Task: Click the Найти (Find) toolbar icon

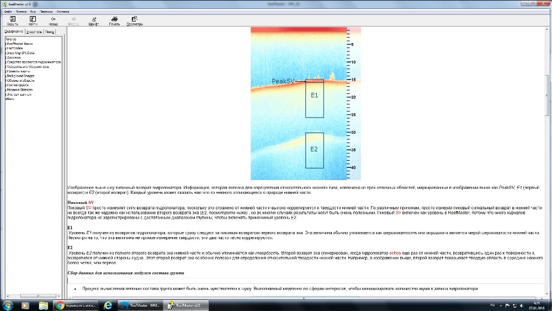Action: pyautogui.click(x=33, y=21)
